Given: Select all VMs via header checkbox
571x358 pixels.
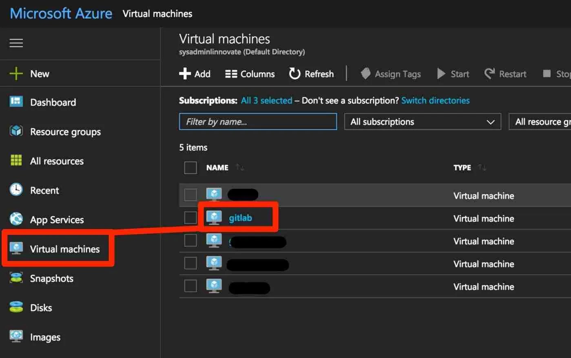Looking at the screenshot, I should (x=190, y=167).
